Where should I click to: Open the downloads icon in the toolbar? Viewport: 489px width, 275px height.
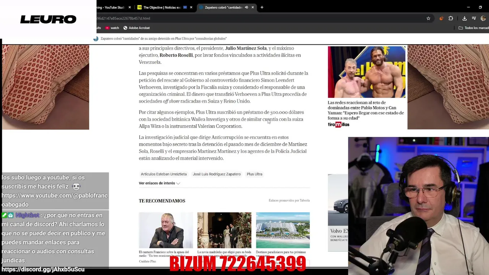[x=465, y=18]
